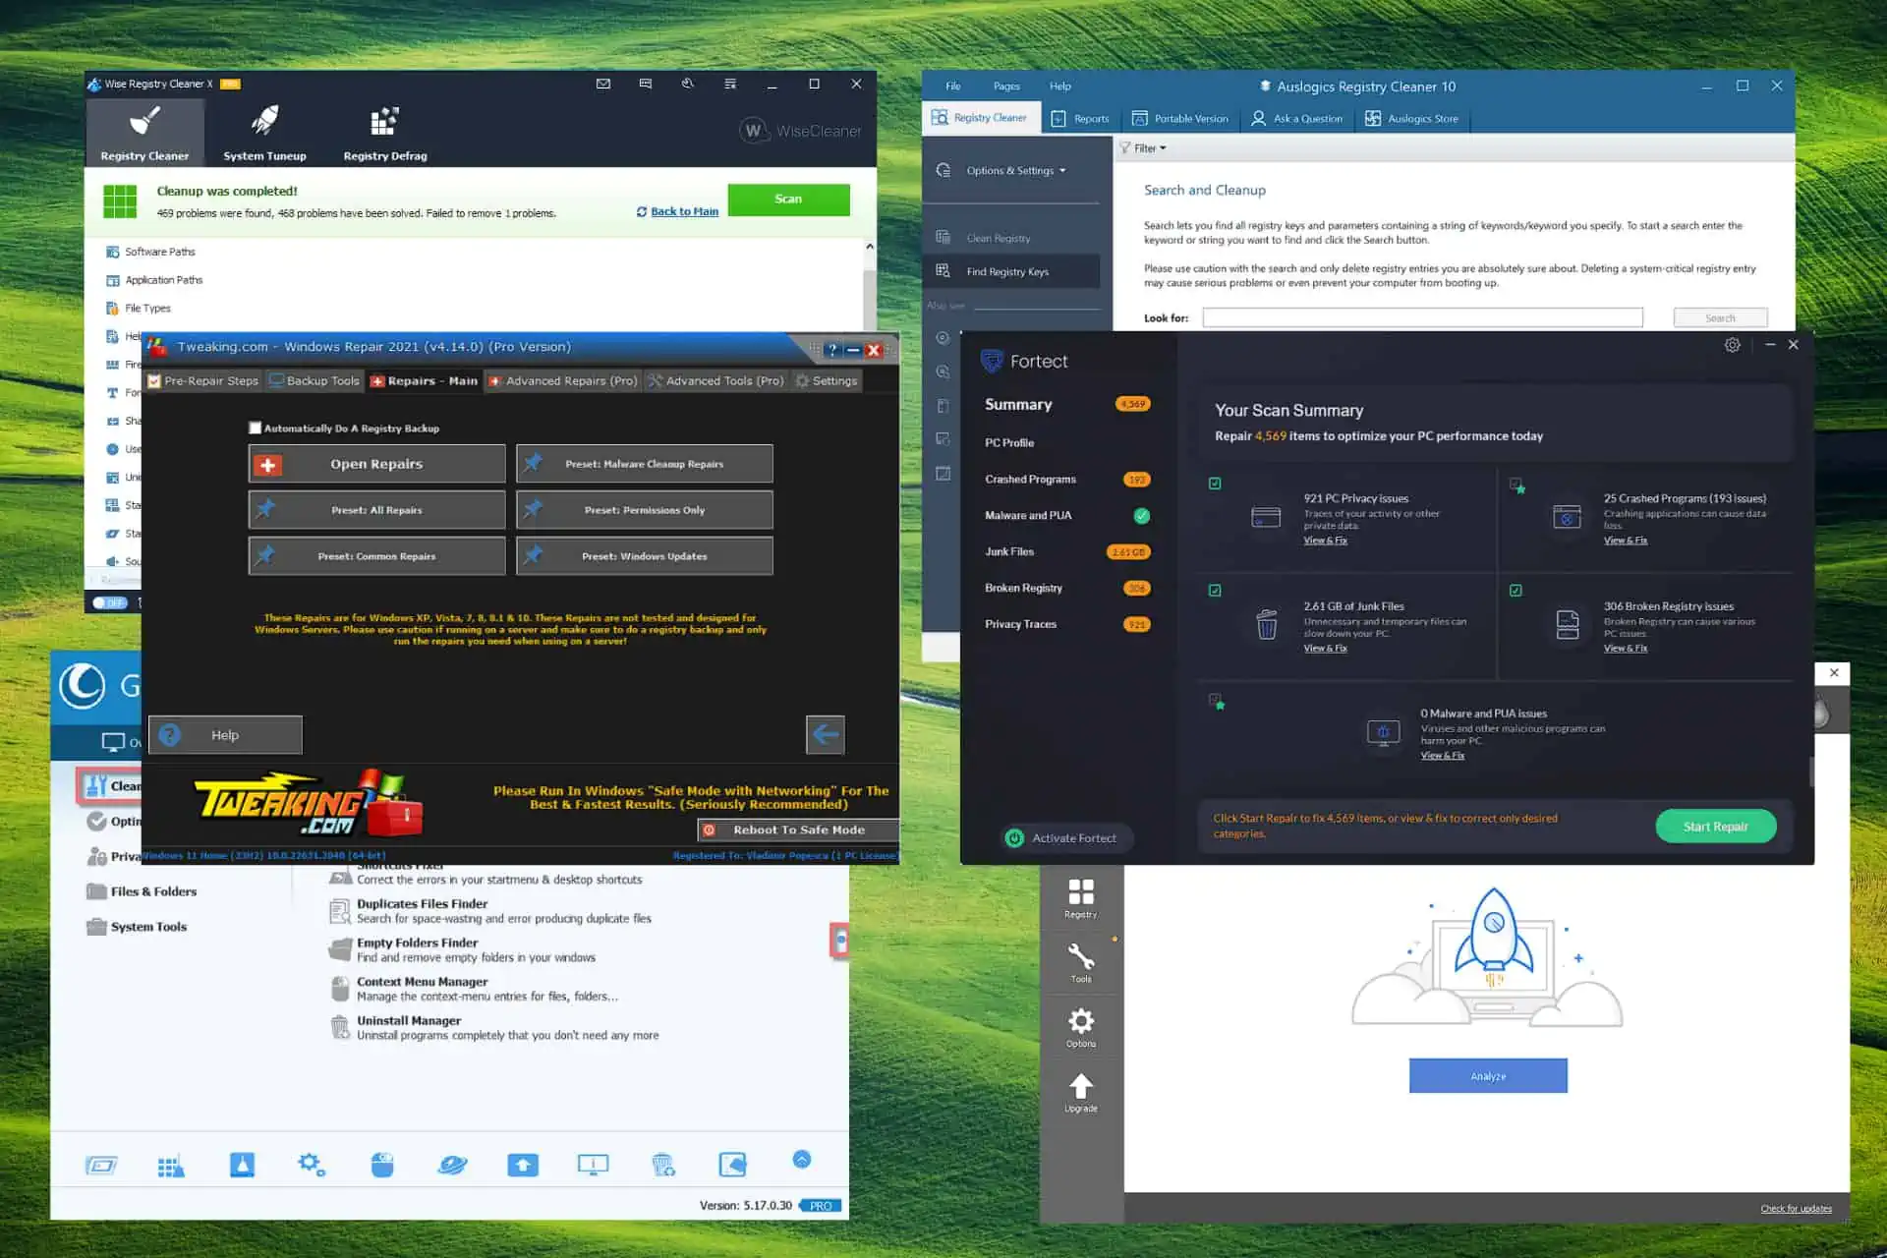Select Preset: Malware Cleanup Repairs

[x=645, y=464]
